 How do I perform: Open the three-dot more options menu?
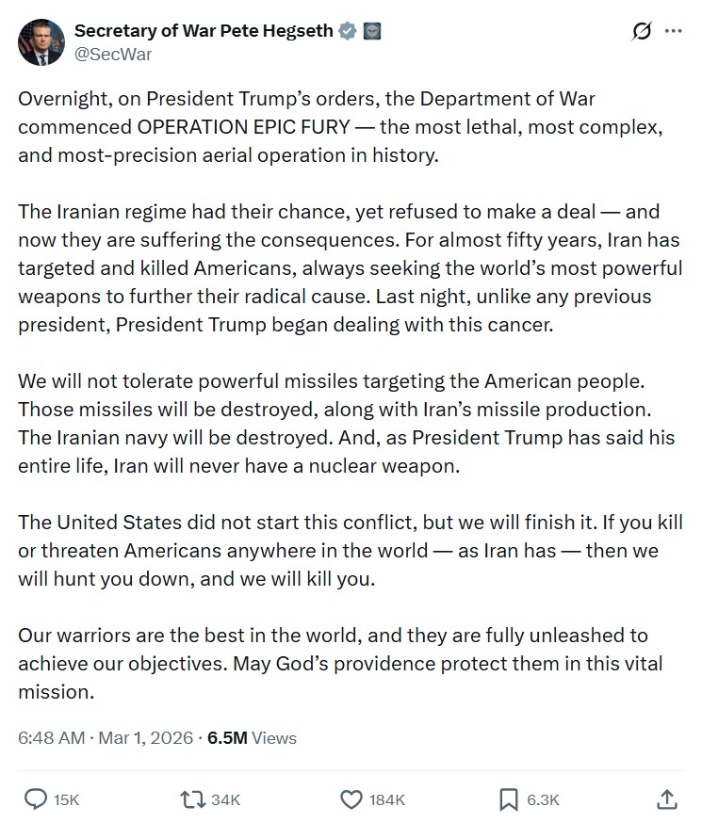673,31
